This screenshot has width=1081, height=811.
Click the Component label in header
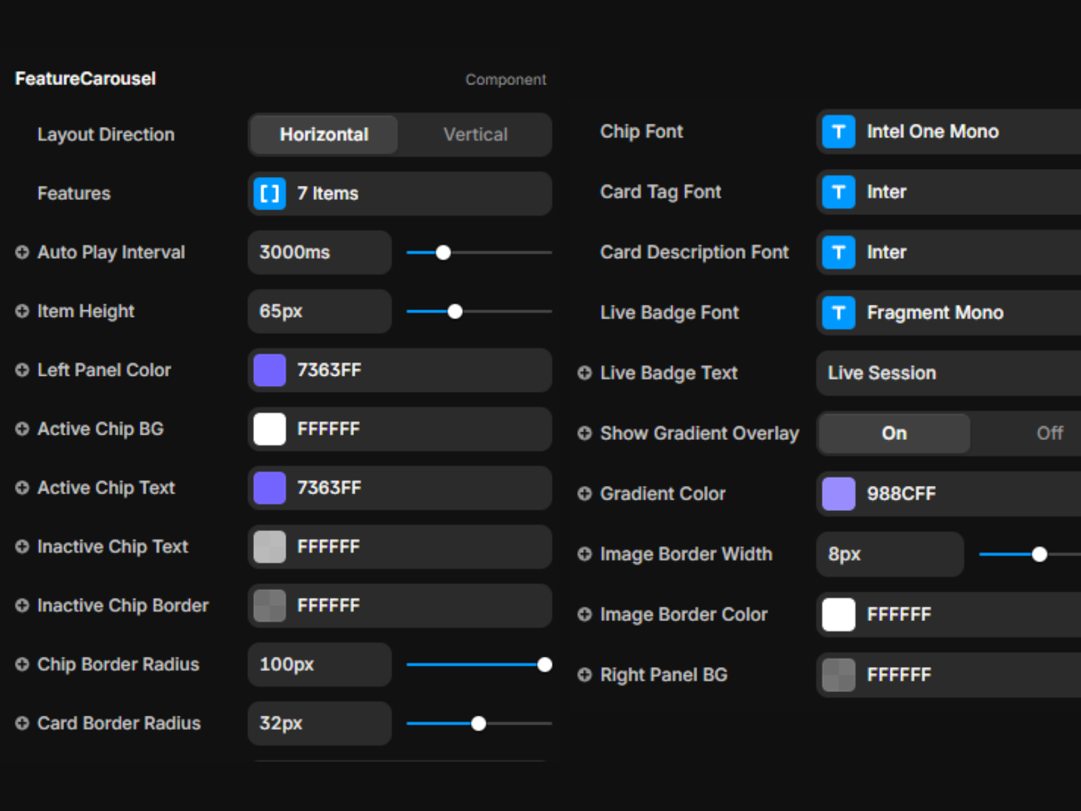click(505, 80)
